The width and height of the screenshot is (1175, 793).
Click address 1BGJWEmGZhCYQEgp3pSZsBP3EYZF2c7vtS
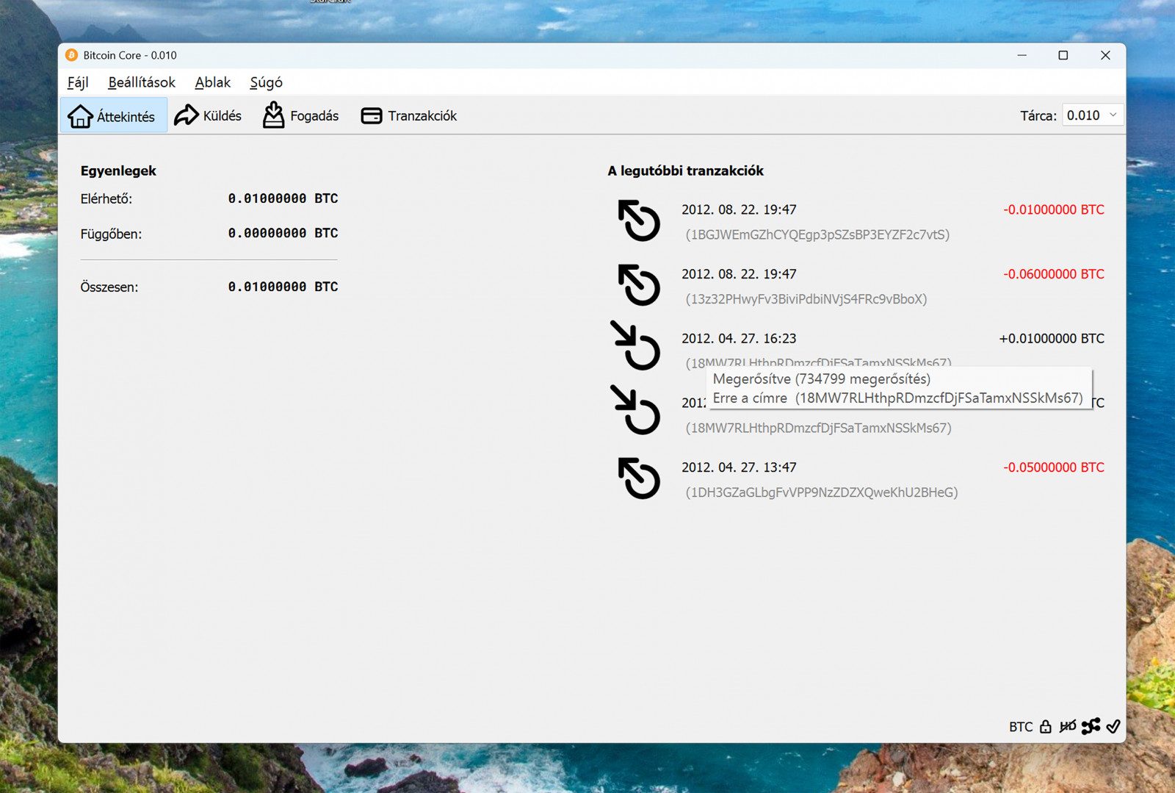point(817,234)
